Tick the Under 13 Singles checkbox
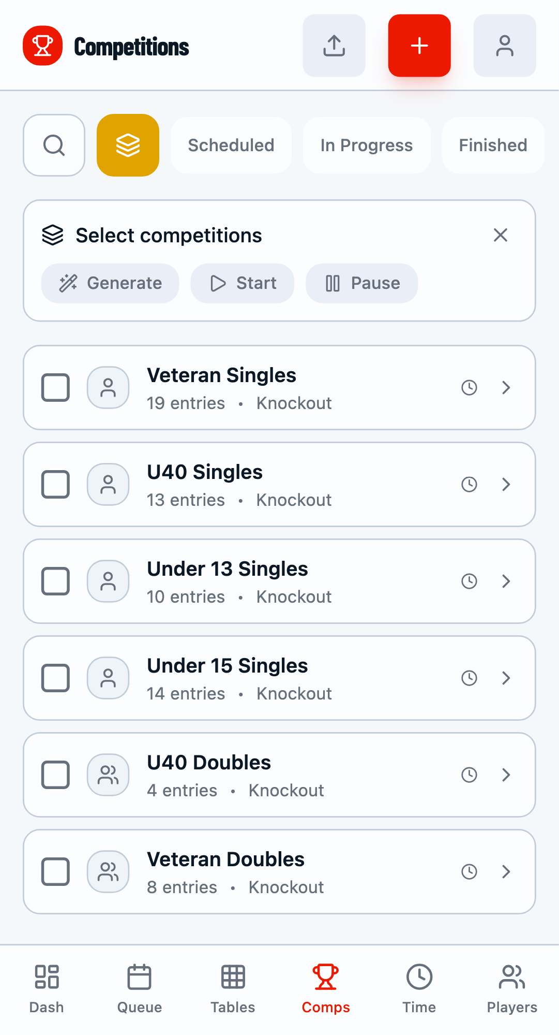 click(55, 581)
